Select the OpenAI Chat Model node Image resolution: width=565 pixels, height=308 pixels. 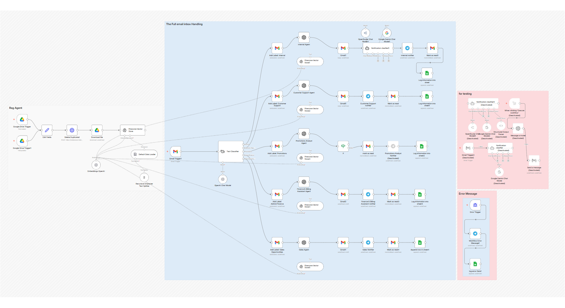(x=223, y=179)
